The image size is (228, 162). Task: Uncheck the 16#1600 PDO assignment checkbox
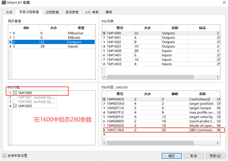[15, 93]
